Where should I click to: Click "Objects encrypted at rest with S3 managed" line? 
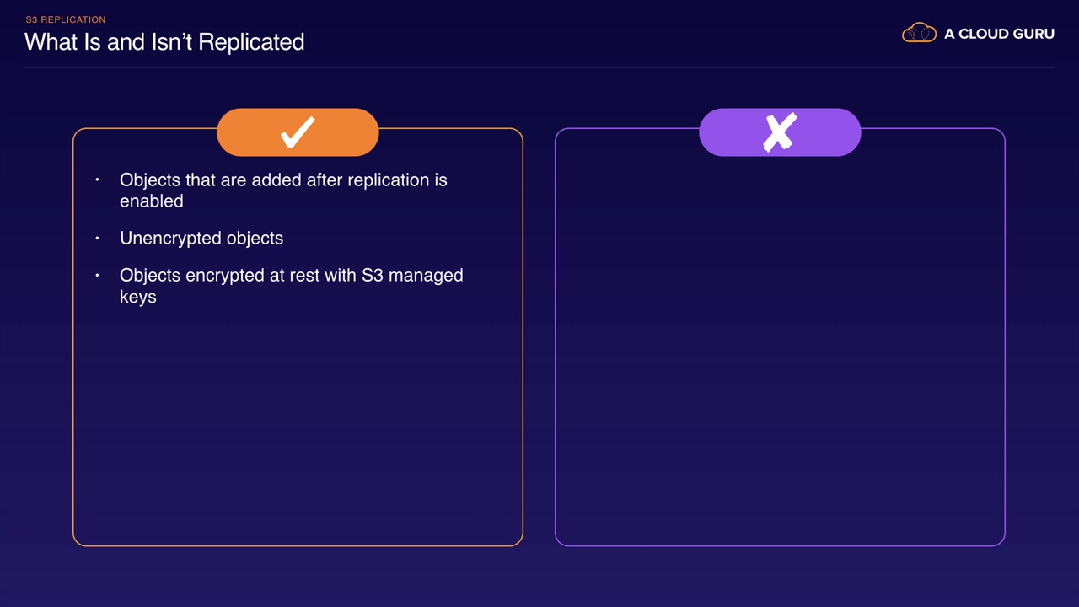click(x=291, y=276)
